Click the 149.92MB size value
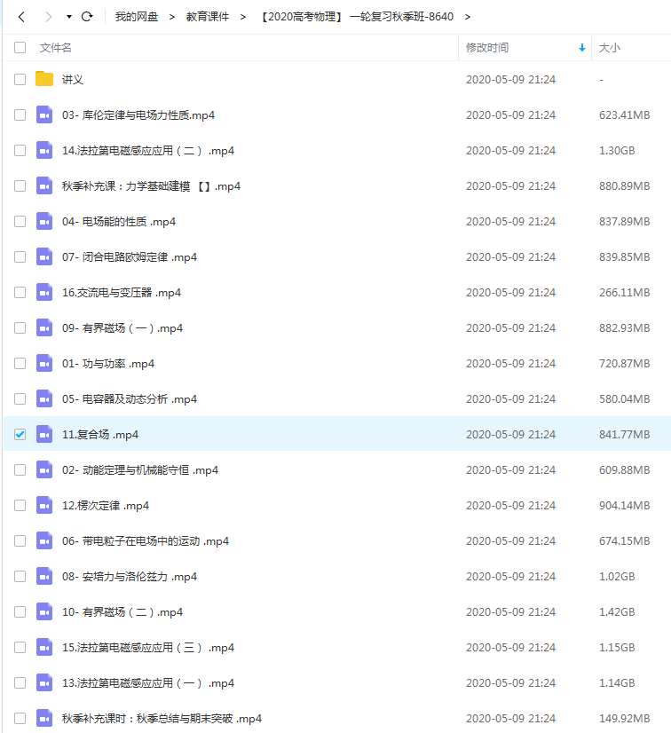Image resolution: width=671 pixels, height=733 pixels. point(624,719)
